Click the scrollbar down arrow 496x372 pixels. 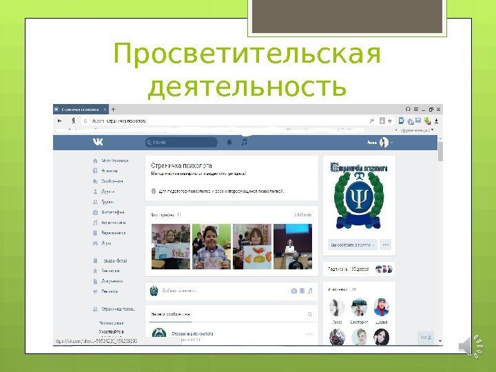coord(440,341)
